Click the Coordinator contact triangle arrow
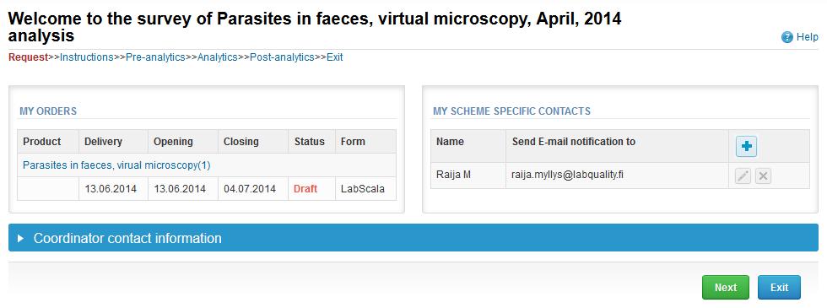This screenshot has height=308, width=827. pyautogui.click(x=20, y=238)
